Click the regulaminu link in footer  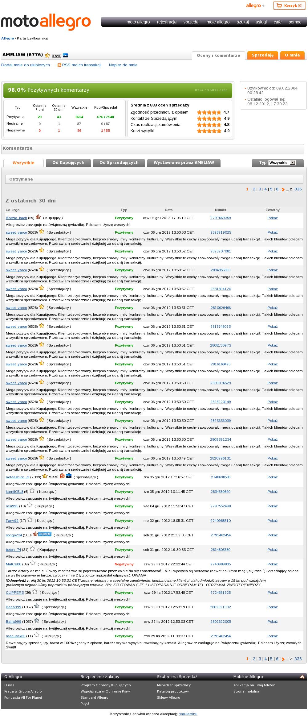[188, 714]
